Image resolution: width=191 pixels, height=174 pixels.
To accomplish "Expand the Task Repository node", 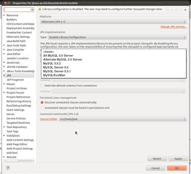I will pyautogui.click(x=4, y=127).
